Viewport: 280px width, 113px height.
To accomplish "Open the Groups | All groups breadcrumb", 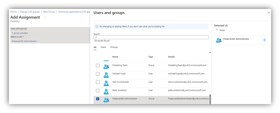I will click(x=30, y=12).
